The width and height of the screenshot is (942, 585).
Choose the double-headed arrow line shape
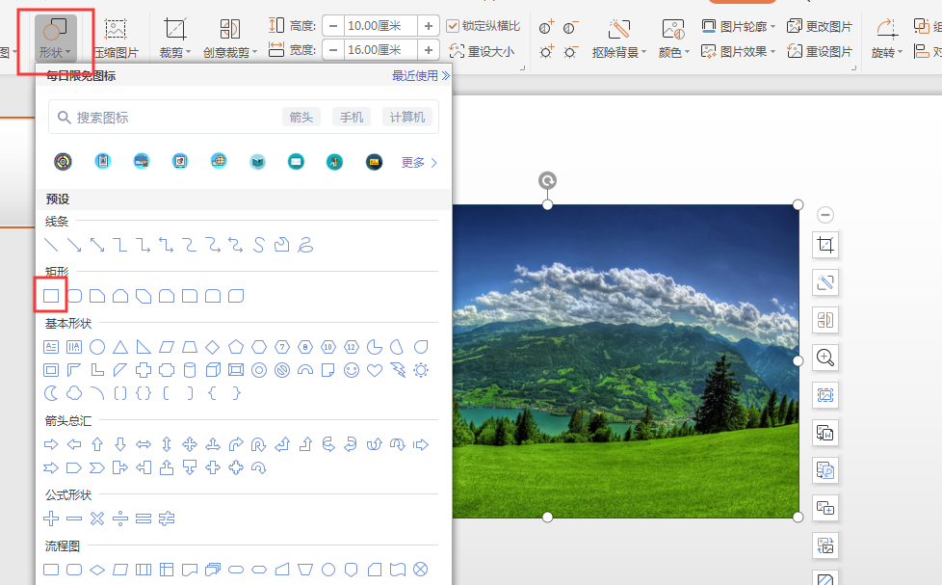97,245
